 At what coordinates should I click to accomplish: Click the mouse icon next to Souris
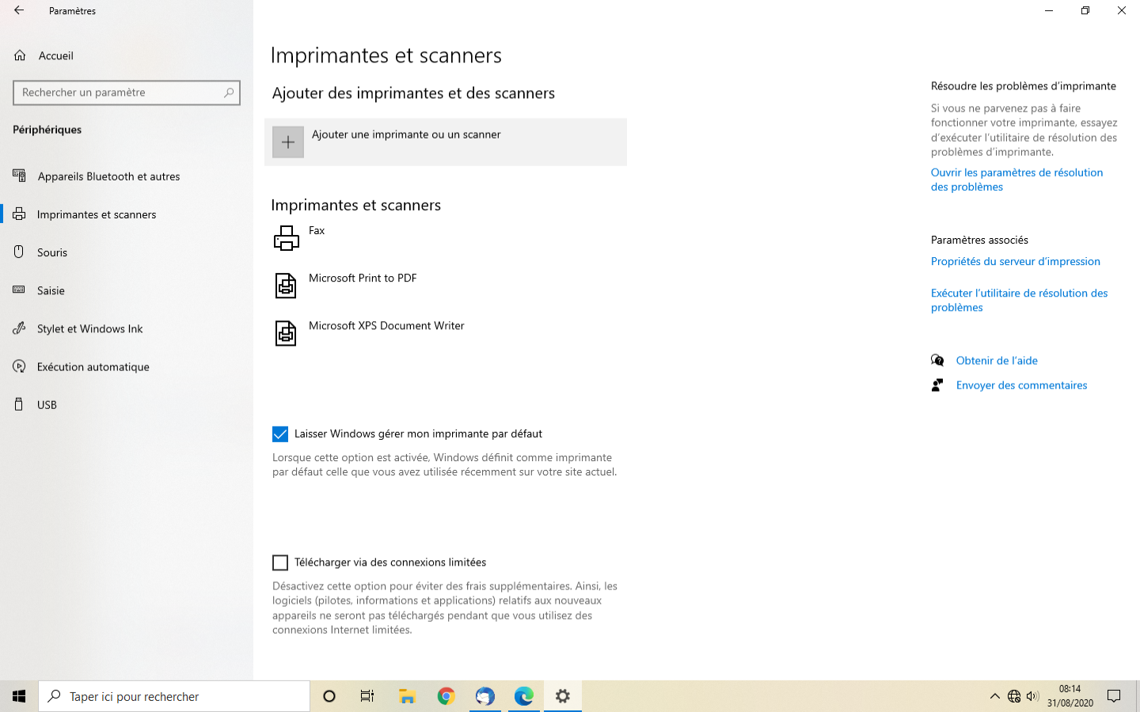click(20, 252)
